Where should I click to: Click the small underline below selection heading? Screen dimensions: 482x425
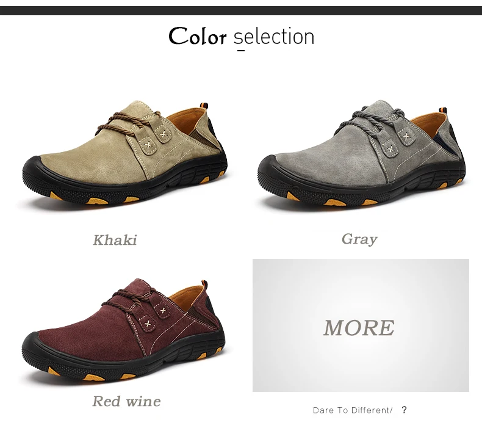tap(242, 50)
